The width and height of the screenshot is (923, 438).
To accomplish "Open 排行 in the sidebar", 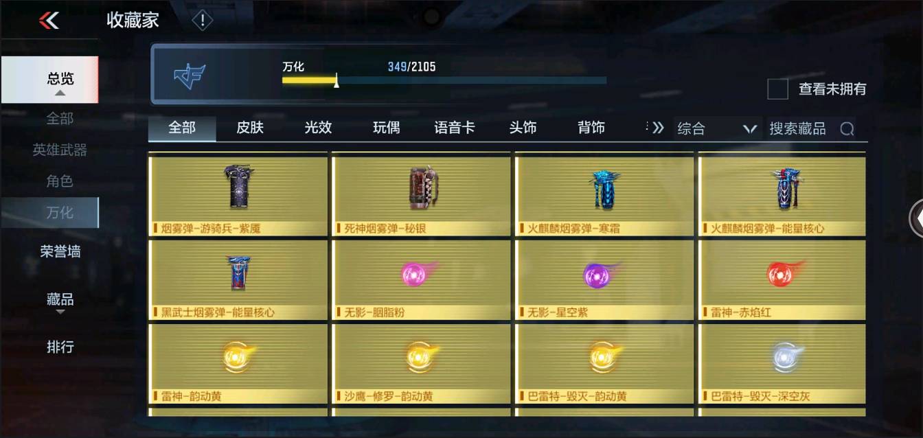I will click(60, 347).
